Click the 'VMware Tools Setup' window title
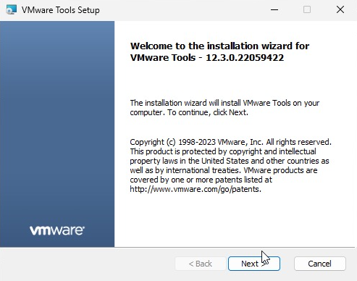Image resolution: width=357 pixels, height=281 pixels. (61, 10)
